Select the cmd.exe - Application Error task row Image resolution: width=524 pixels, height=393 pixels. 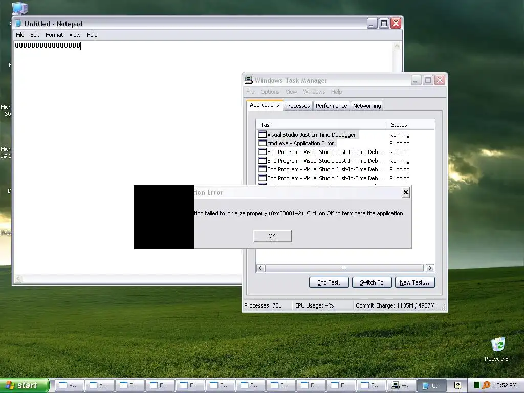pyautogui.click(x=345, y=143)
